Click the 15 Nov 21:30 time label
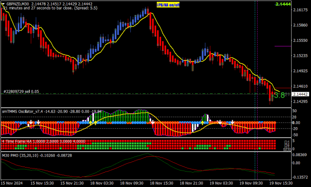Viewport: 311px width, 187px height. point(72,183)
